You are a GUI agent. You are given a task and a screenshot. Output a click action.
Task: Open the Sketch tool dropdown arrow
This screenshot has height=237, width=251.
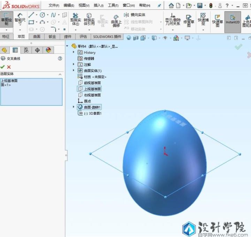click(7, 30)
